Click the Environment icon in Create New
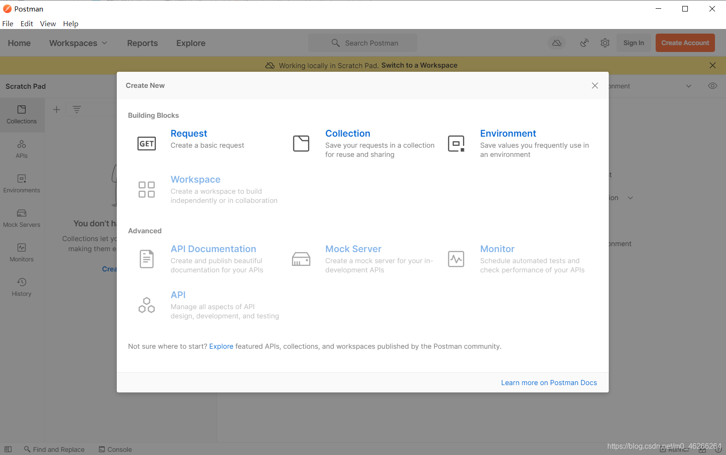 tap(456, 144)
